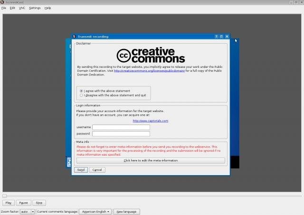Select 'I agree with the above statement'
The image size is (304, 215).
tap(105, 91)
